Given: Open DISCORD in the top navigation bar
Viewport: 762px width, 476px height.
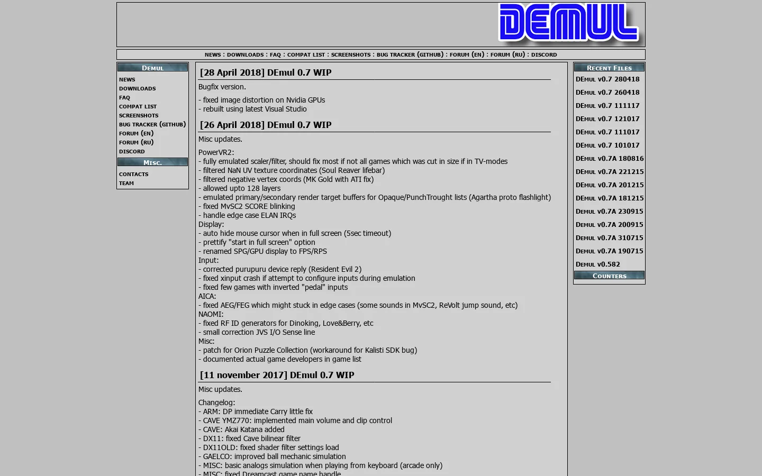Looking at the screenshot, I should tap(544, 54).
